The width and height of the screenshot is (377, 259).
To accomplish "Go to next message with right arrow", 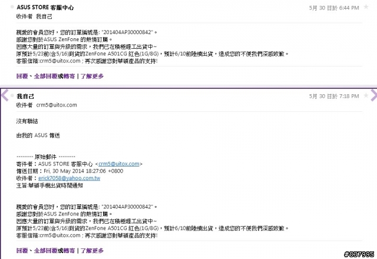I will click(373, 95).
